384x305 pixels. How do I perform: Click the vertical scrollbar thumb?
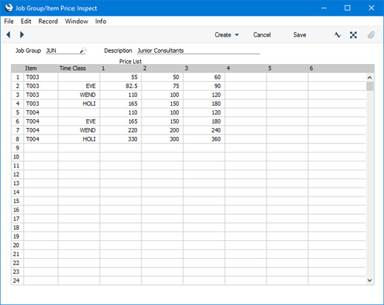coord(370,86)
